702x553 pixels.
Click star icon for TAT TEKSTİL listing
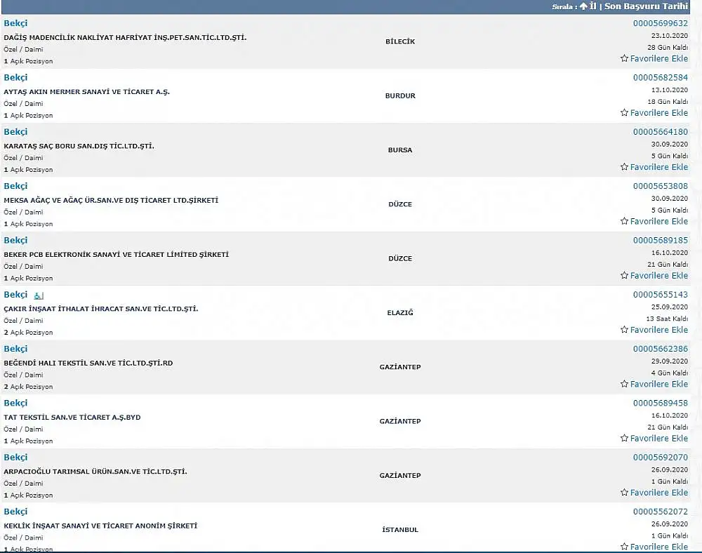pyautogui.click(x=624, y=438)
